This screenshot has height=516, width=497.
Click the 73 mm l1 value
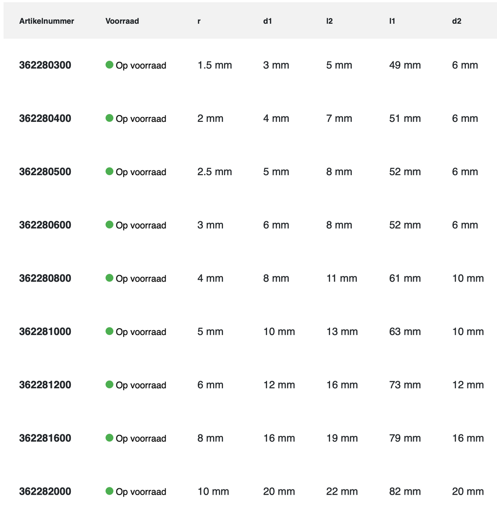(x=405, y=385)
